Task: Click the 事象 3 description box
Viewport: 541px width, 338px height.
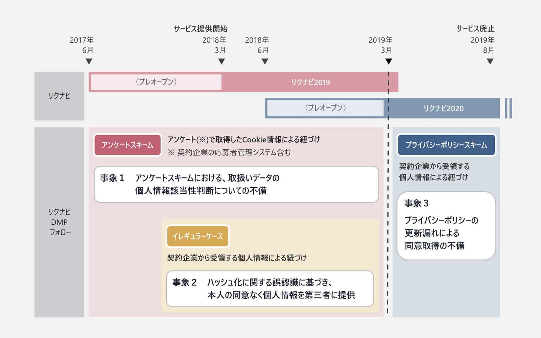Action: pos(446,226)
